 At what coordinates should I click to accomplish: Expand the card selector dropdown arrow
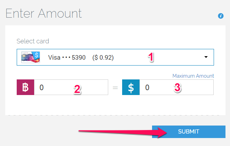tap(206, 57)
